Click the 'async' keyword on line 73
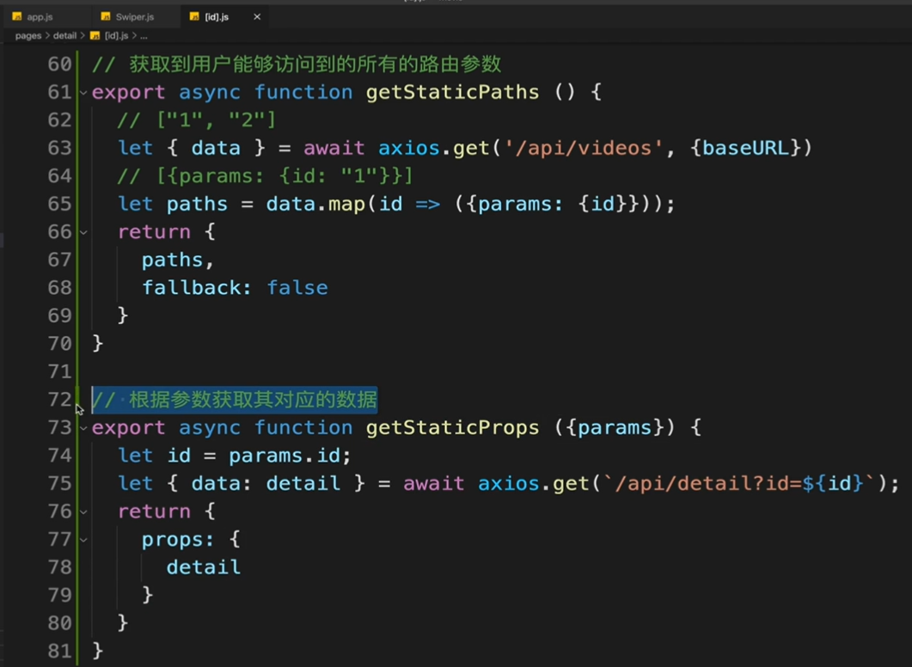Image resolution: width=912 pixels, height=667 pixels. tap(210, 428)
